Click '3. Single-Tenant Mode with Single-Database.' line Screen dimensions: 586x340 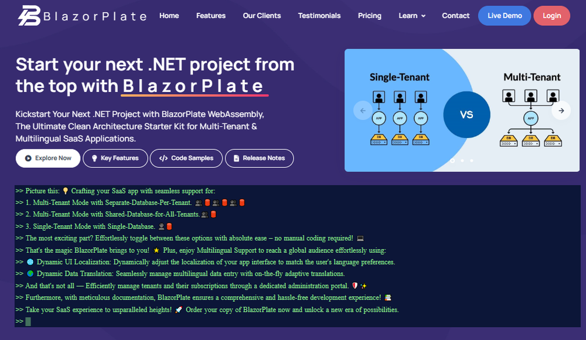tap(94, 226)
